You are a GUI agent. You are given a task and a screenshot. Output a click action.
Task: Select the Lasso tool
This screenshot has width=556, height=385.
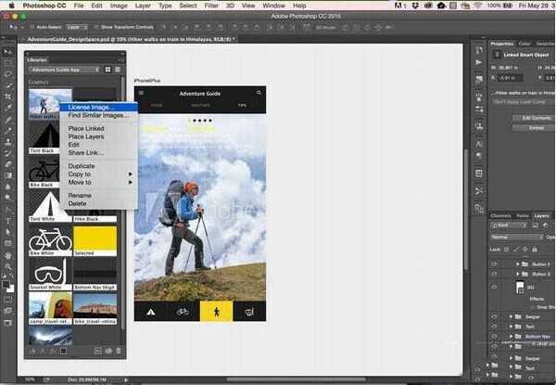click(x=7, y=75)
